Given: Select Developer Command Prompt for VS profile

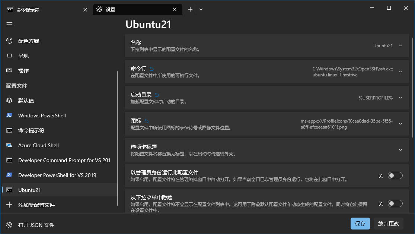Looking at the screenshot, I should tap(60, 160).
